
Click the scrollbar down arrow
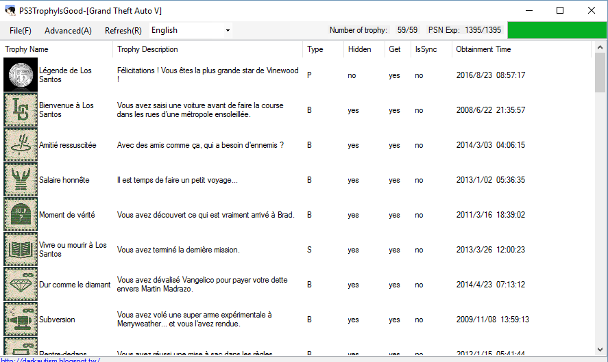[600, 350]
